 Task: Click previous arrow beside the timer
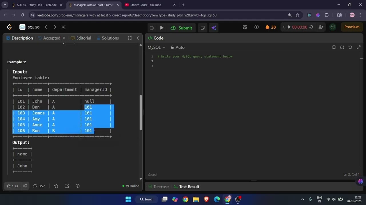[284, 27]
